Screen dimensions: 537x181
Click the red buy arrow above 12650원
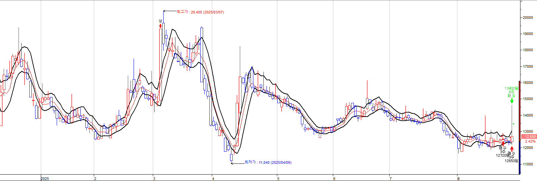(x=512, y=149)
